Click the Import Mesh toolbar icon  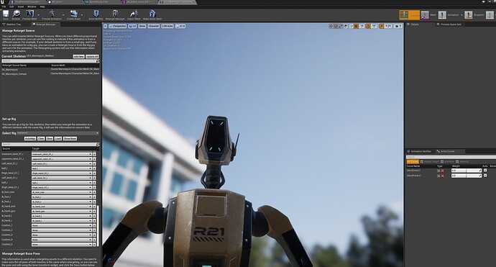(x=134, y=14)
